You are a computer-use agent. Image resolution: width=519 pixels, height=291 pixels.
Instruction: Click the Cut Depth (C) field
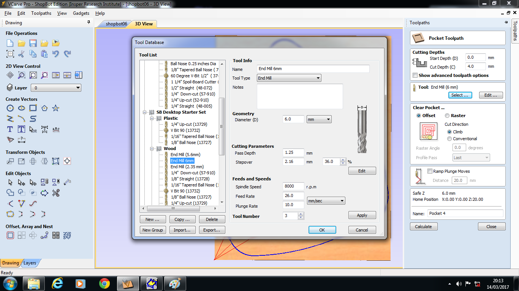click(476, 67)
